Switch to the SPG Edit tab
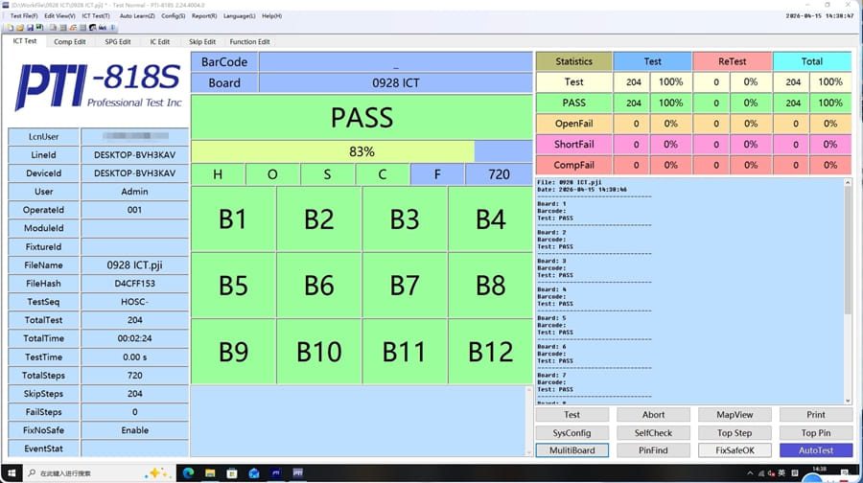The height and width of the screenshot is (483, 863). (117, 42)
